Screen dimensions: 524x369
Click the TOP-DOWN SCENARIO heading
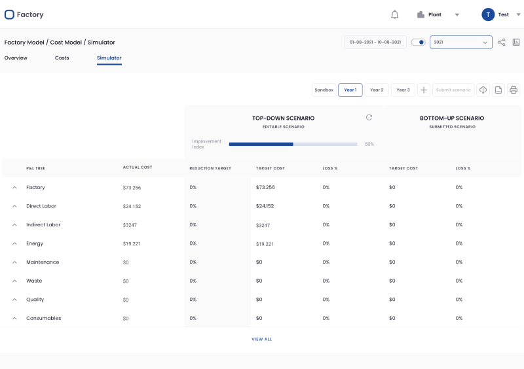(x=284, y=118)
